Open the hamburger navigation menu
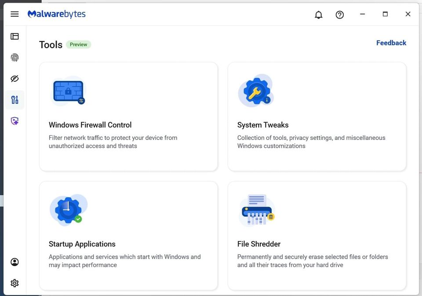Image resolution: width=422 pixels, height=296 pixels. (x=15, y=14)
